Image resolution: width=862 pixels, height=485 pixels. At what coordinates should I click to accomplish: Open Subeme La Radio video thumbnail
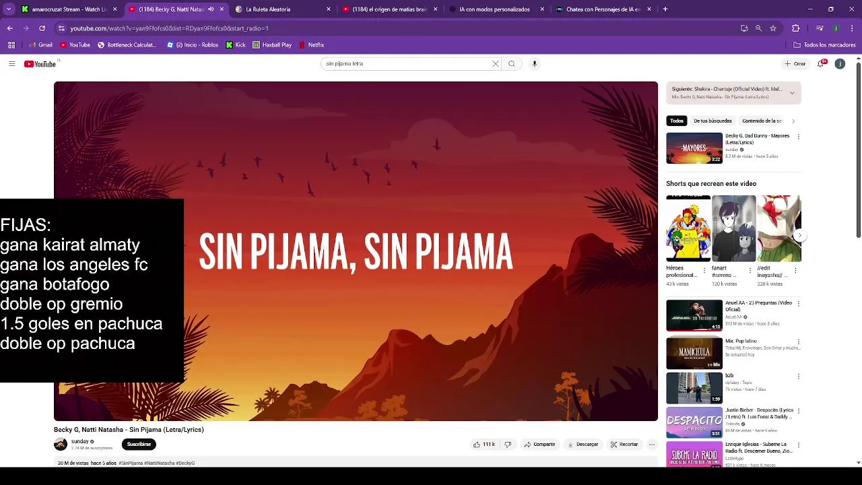tap(694, 455)
